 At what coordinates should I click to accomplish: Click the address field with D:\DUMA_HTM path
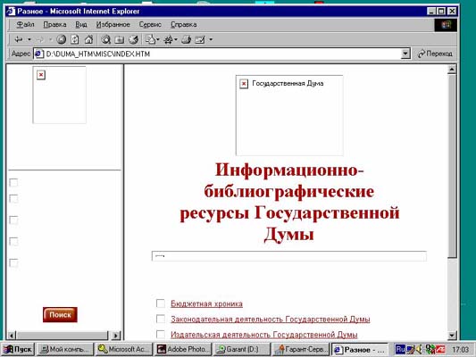222,54
